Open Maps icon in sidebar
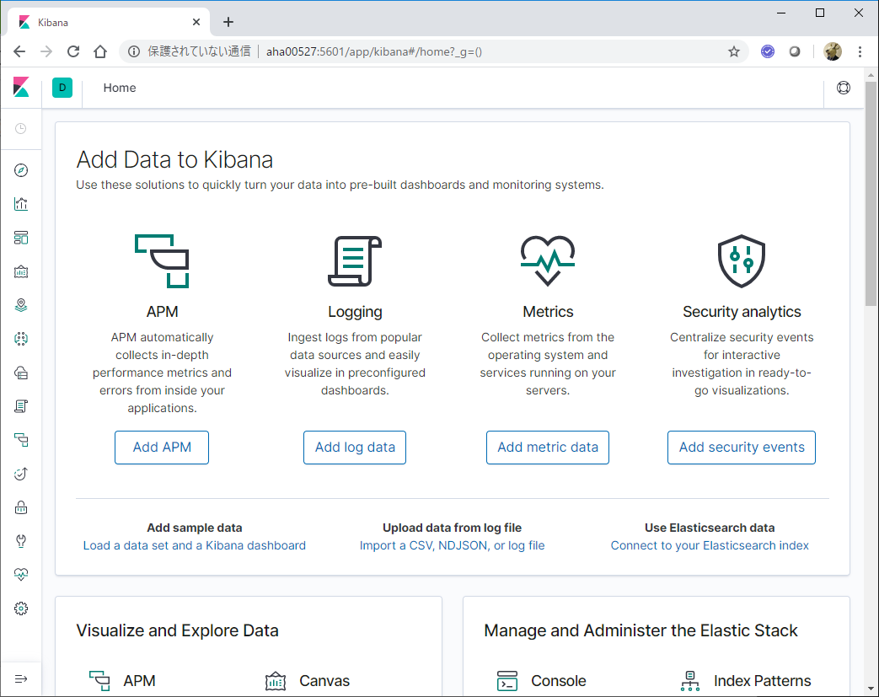879x697 pixels. pos(21,306)
